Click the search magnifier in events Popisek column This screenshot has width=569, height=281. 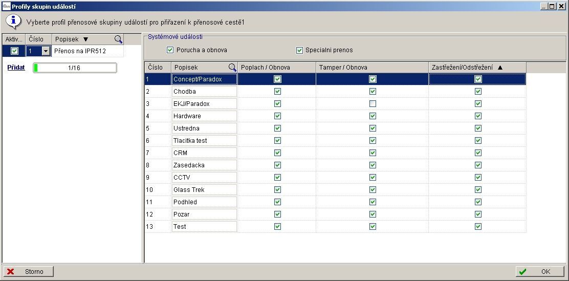coord(232,68)
